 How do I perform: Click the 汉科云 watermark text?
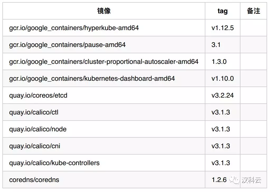(252, 180)
